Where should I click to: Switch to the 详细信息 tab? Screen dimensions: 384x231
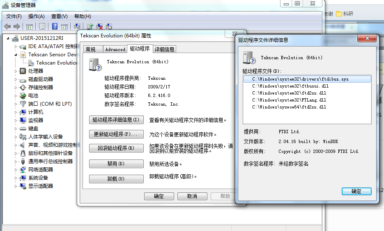(x=165, y=49)
